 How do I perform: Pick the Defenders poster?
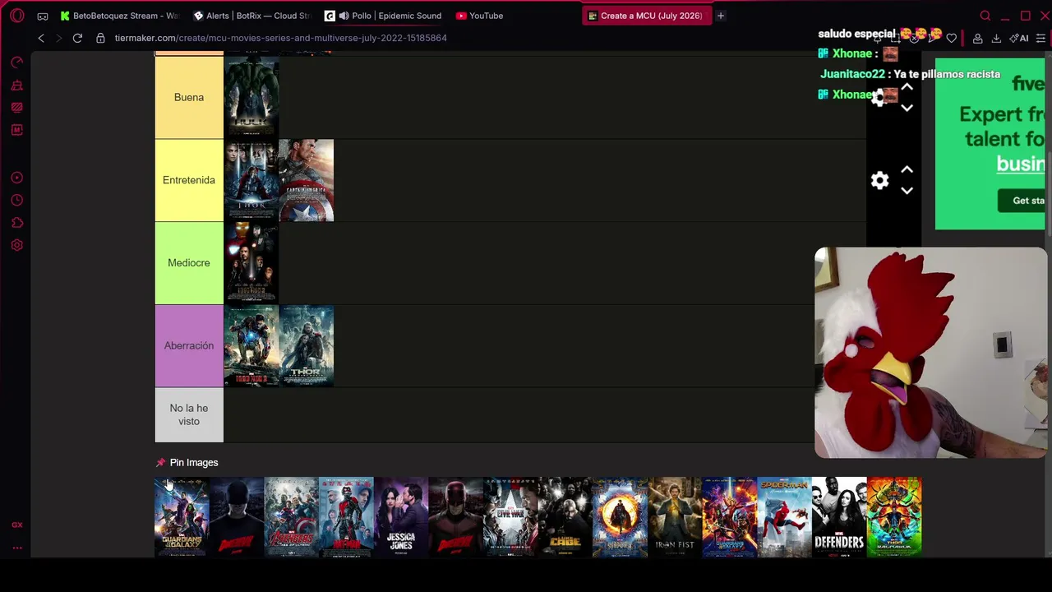point(839,517)
